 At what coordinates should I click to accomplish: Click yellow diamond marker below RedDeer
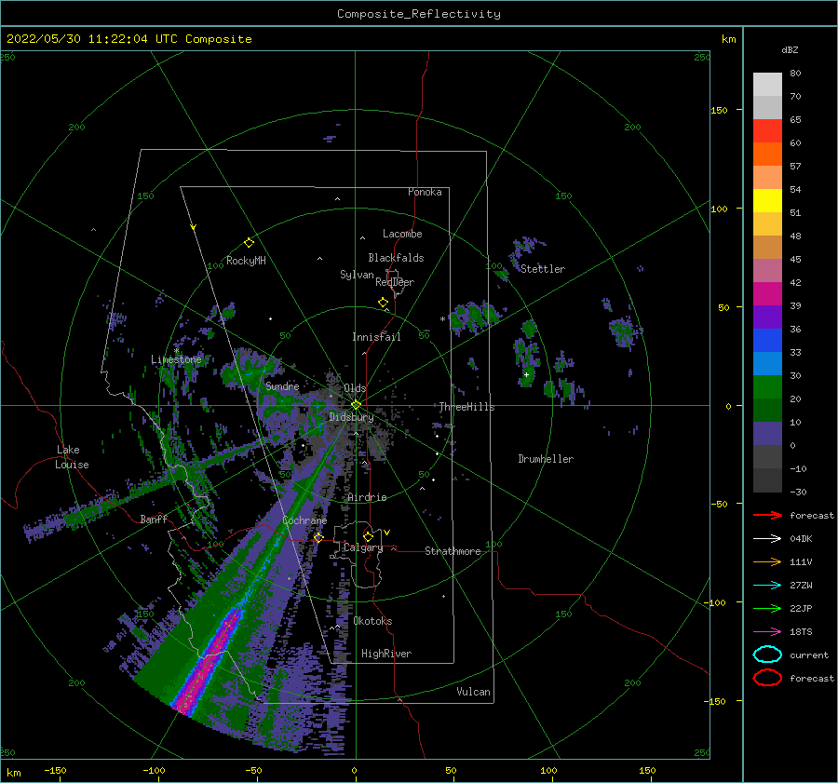coord(383,303)
